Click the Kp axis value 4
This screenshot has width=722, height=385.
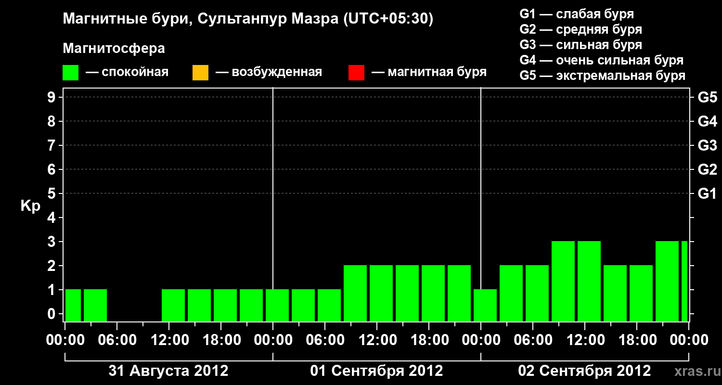52,218
